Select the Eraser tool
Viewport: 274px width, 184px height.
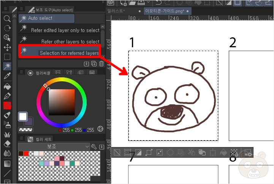coord(7,144)
